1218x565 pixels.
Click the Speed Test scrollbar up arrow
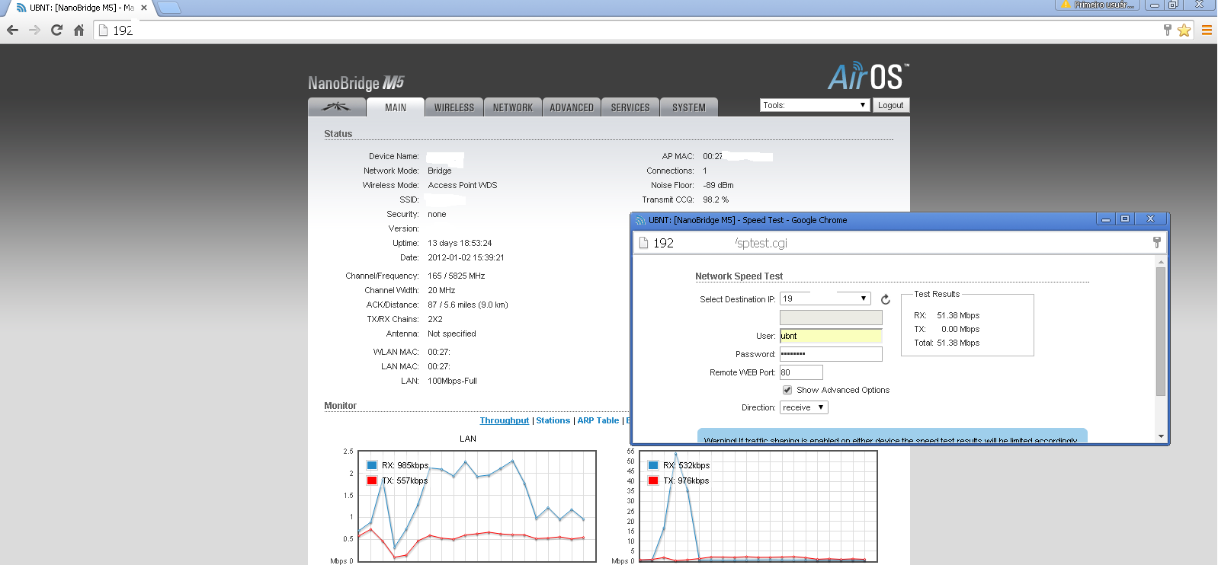[x=1161, y=262]
